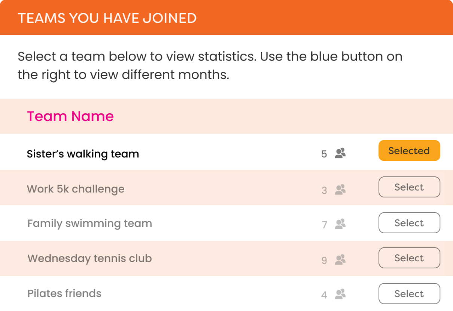Click the Teams You Have Joined header
Screen dimensions: 453x311
tap(107, 18)
